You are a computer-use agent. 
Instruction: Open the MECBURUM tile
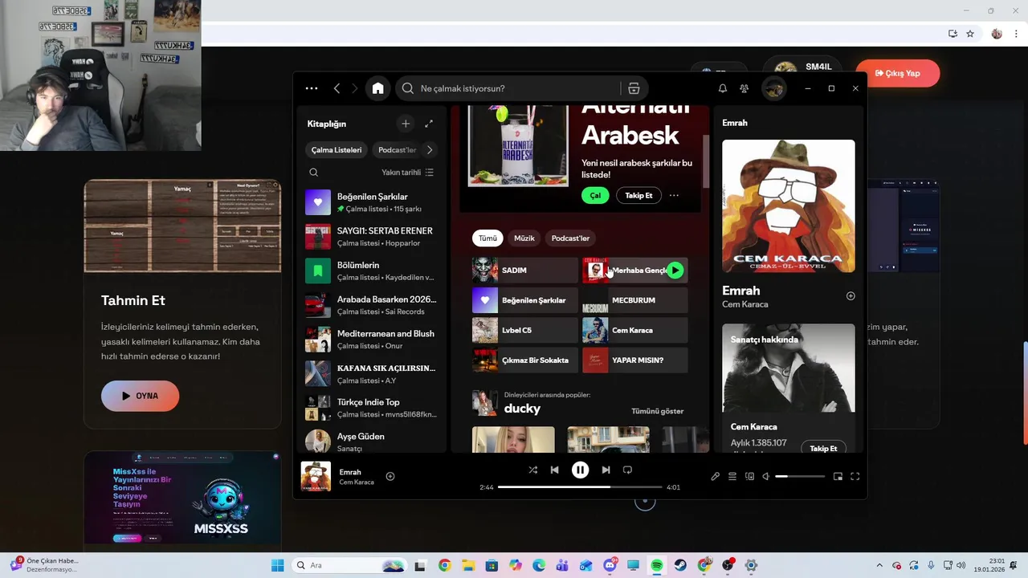[x=634, y=300]
